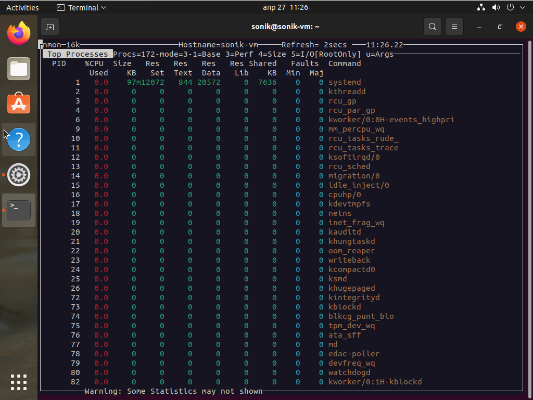Open Help from the dock

click(x=19, y=139)
